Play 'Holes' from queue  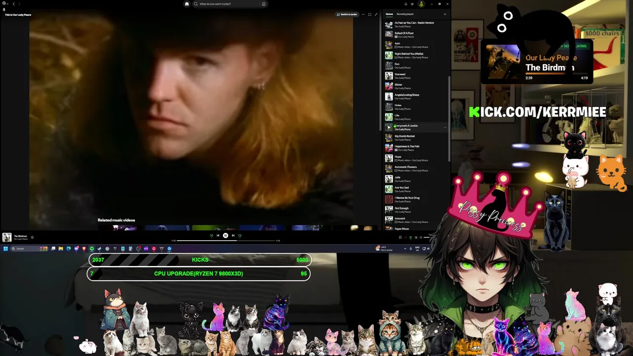[416, 107]
